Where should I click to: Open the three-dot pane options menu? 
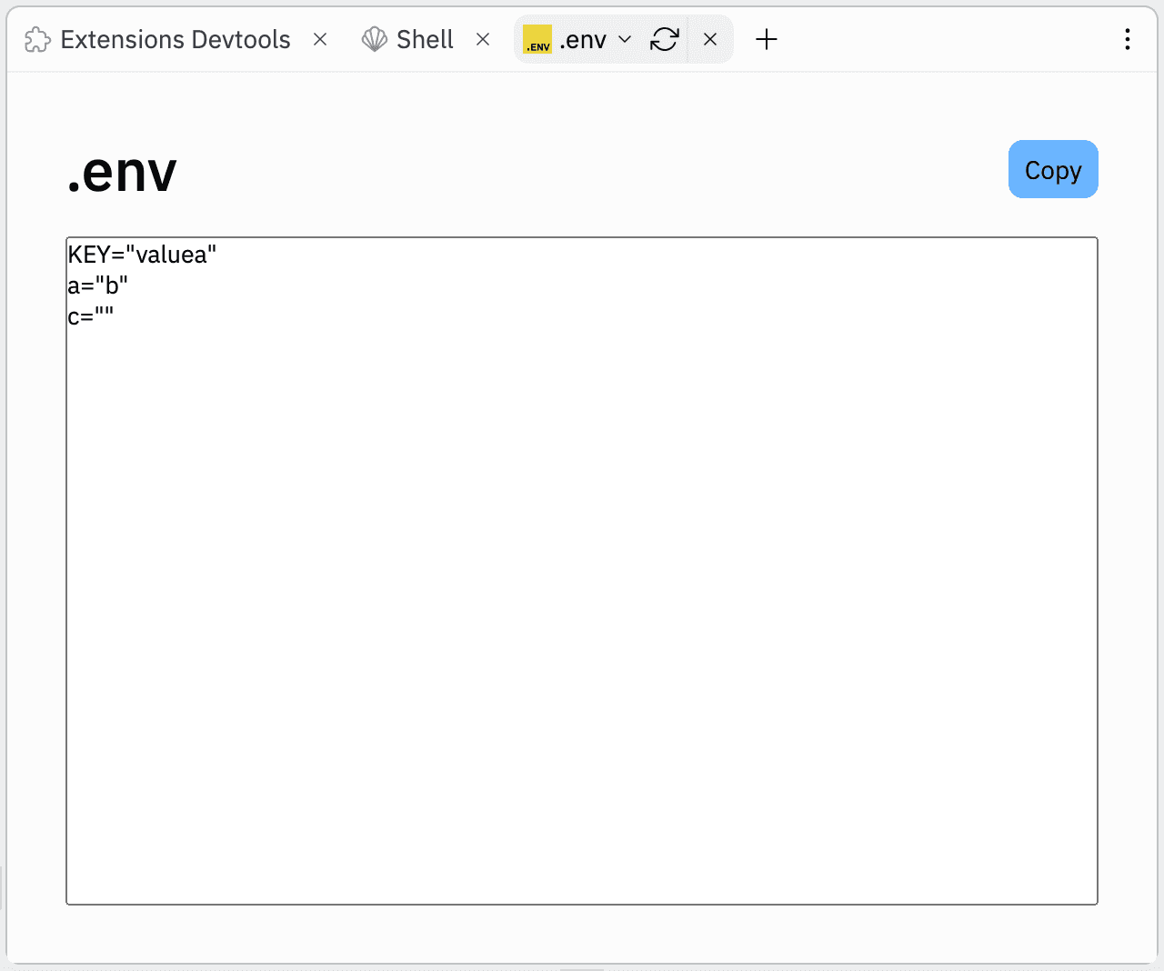[x=1127, y=40]
